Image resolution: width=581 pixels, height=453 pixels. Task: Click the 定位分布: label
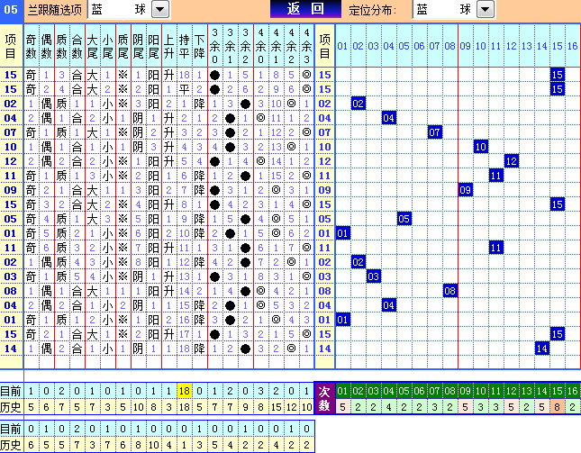(372, 10)
